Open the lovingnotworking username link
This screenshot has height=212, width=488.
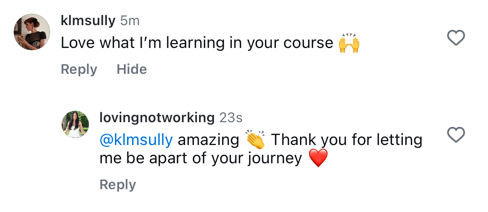pos(157,118)
